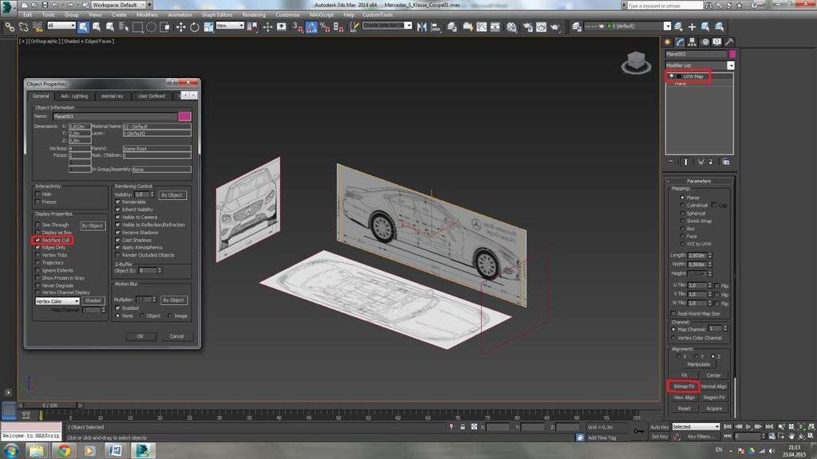Click the Undo arrow icon
The image size is (817, 459).
coord(55,5)
